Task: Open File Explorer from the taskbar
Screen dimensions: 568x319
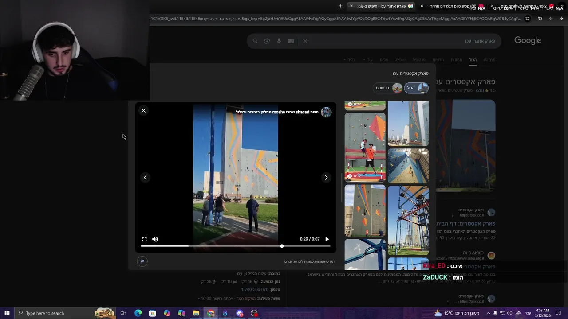Action: (x=196, y=313)
